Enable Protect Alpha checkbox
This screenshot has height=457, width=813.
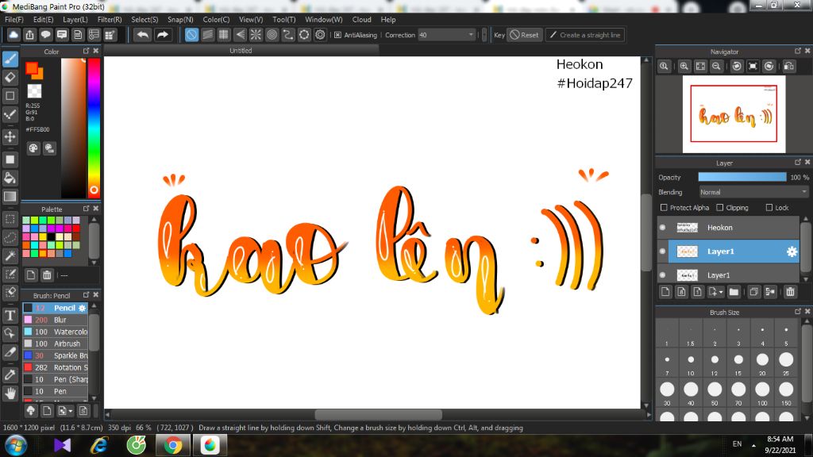pos(664,208)
